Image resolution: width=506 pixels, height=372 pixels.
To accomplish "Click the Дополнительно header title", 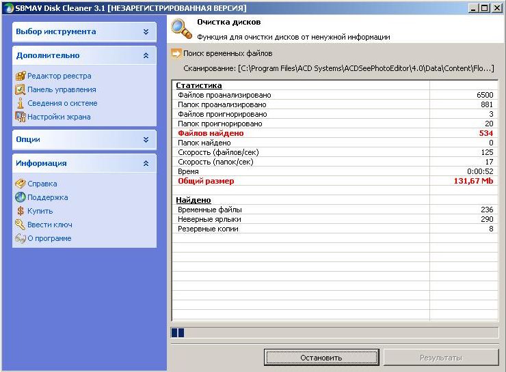I will pyautogui.click(x=48, y=55).
